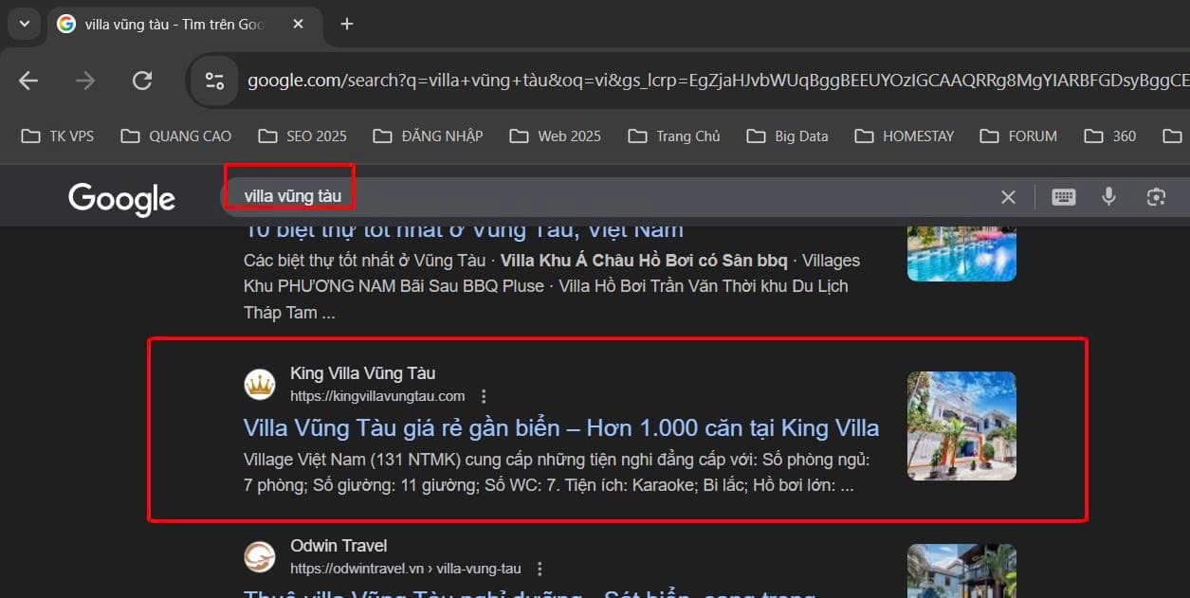Go forward to next page
Screen dimensions: 1190x598
(85, 81)
